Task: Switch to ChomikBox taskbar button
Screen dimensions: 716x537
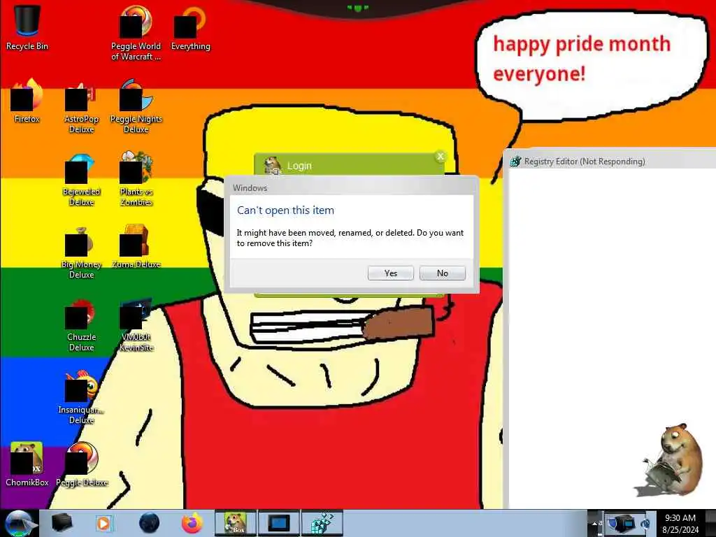Action: click(x=236, y=523)
